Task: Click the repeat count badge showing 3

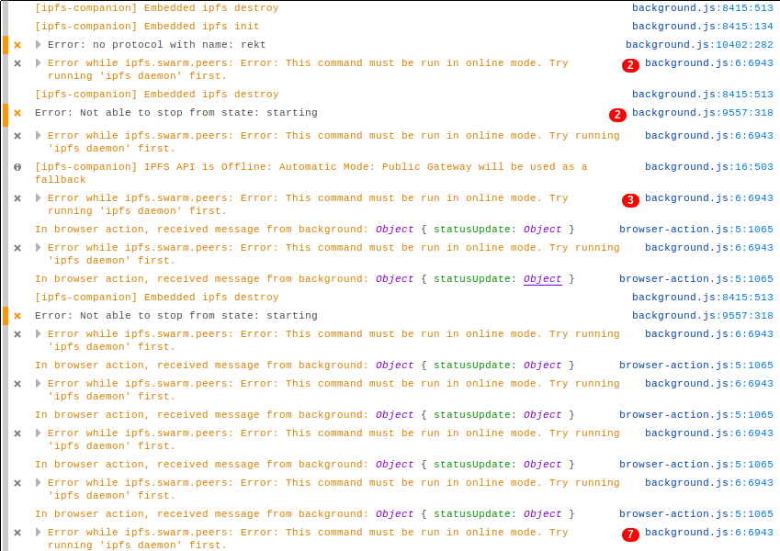Action: coord(630,200)
